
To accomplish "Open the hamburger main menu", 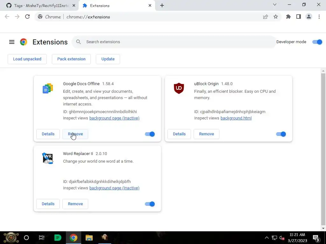I will 12,42.
